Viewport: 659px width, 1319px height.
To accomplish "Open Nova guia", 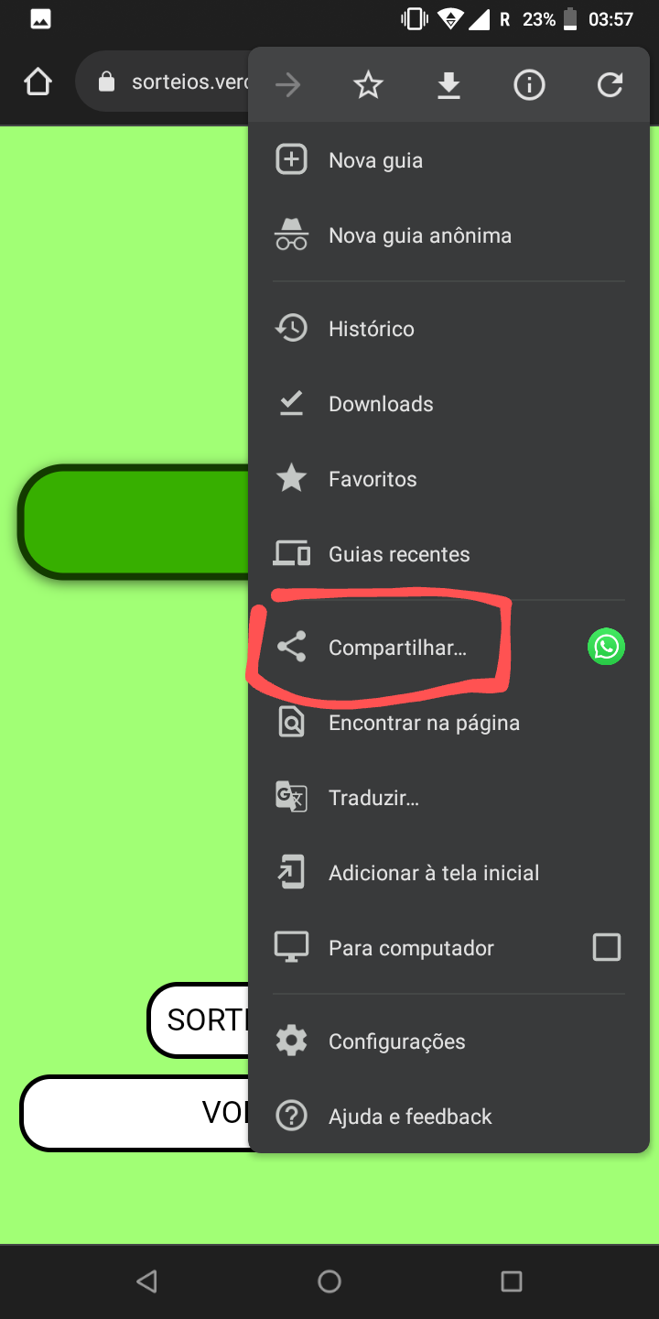I will tap(448, 160).
